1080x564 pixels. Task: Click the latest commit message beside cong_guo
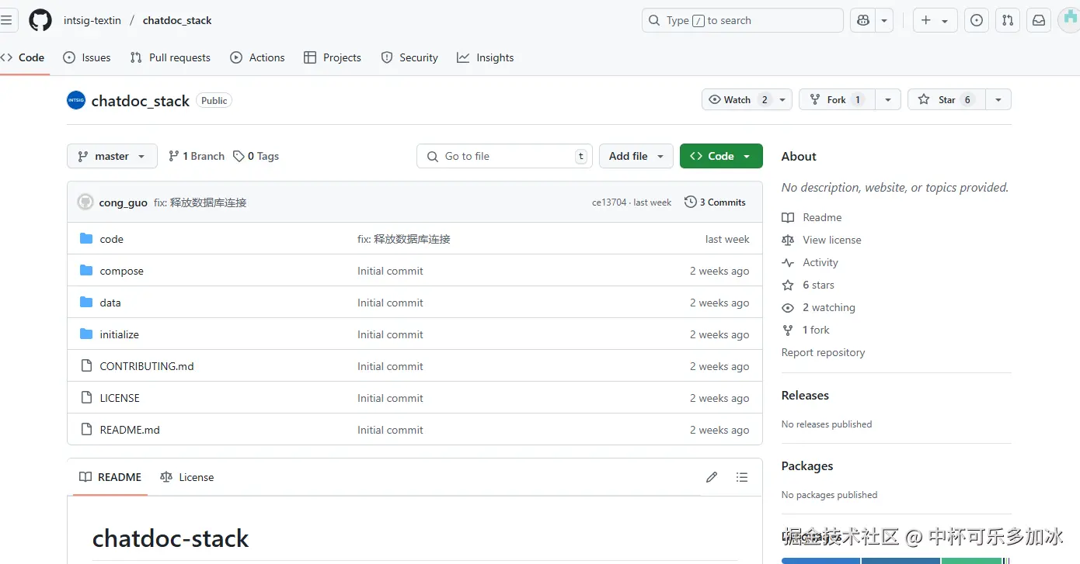(x=200, y=202)
